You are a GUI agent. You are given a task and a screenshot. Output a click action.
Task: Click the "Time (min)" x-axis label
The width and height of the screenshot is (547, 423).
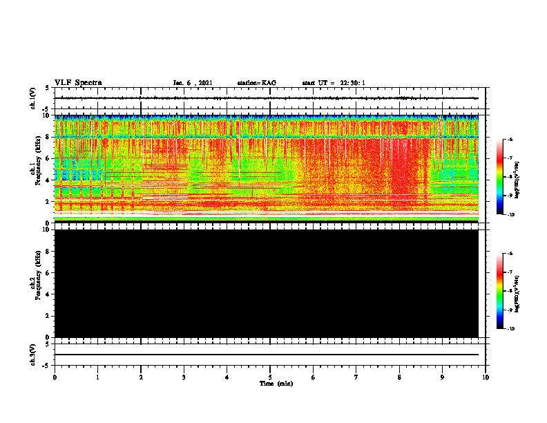pos(276,384)
